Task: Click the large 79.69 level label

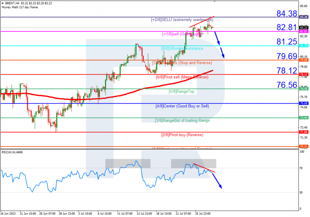Action: point(287,56)
